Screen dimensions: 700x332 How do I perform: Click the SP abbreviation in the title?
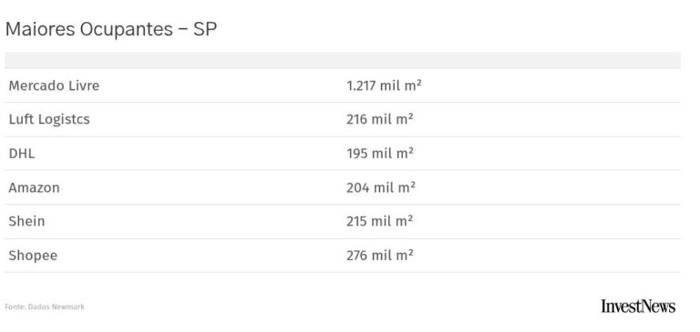pos(205,29)
